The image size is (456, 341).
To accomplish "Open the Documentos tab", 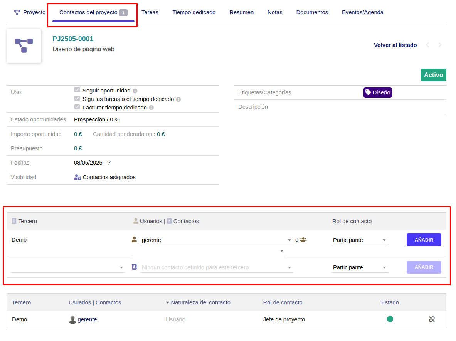I will (312, 12).
